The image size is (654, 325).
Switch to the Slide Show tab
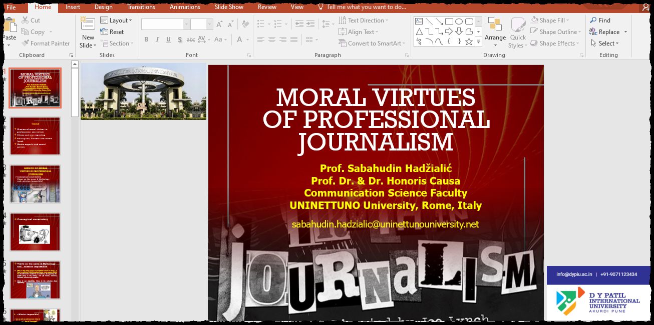click(x=229, y=7)
